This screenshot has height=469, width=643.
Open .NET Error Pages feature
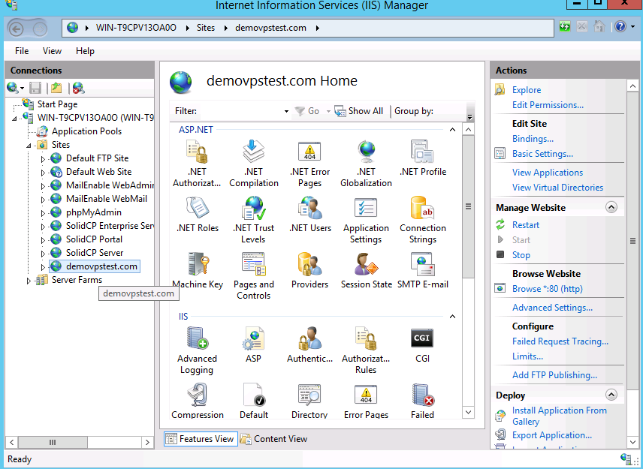click(309, 163)
